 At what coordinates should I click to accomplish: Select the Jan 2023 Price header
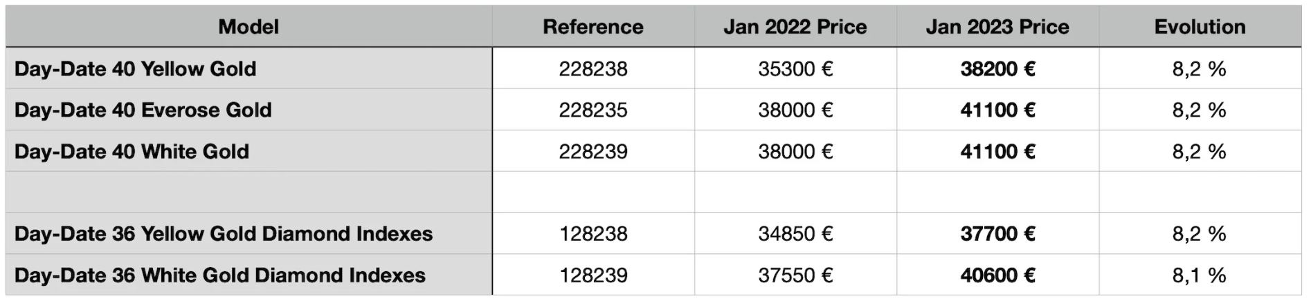click(997, 27)
